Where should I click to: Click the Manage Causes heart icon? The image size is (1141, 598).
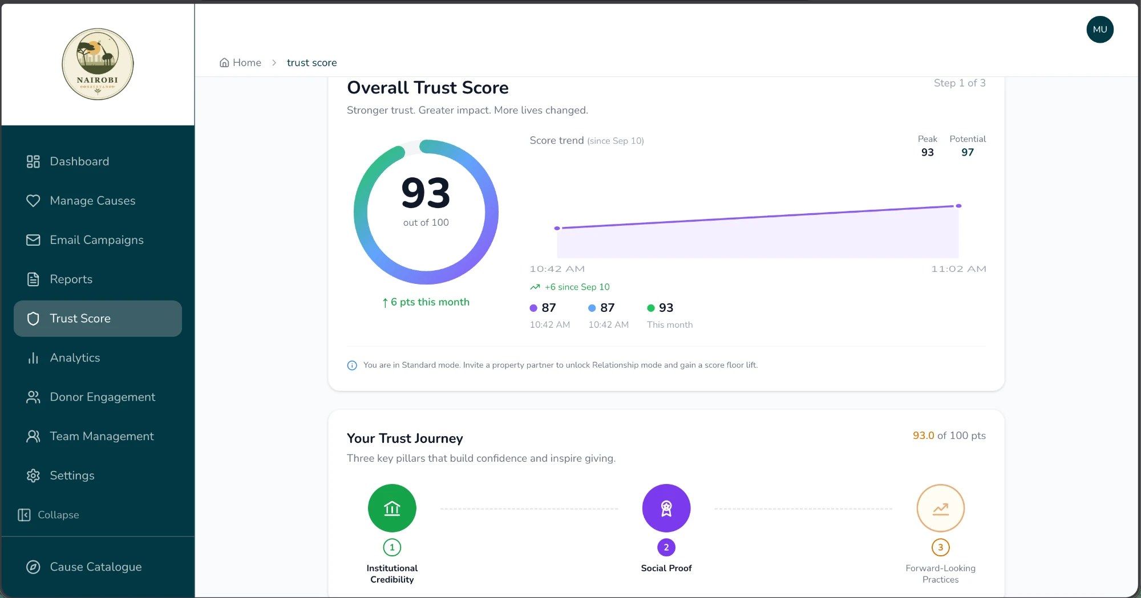coord(33,201)
